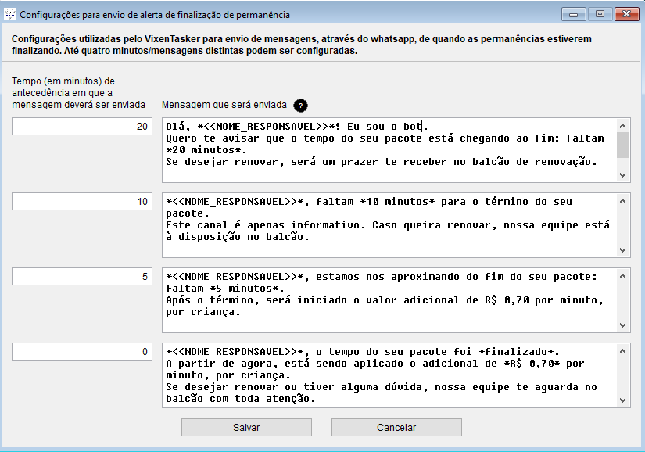Click the scroll-down arrow of the third message box
This screenshot has height=452, width=645.
coord(623,325)
